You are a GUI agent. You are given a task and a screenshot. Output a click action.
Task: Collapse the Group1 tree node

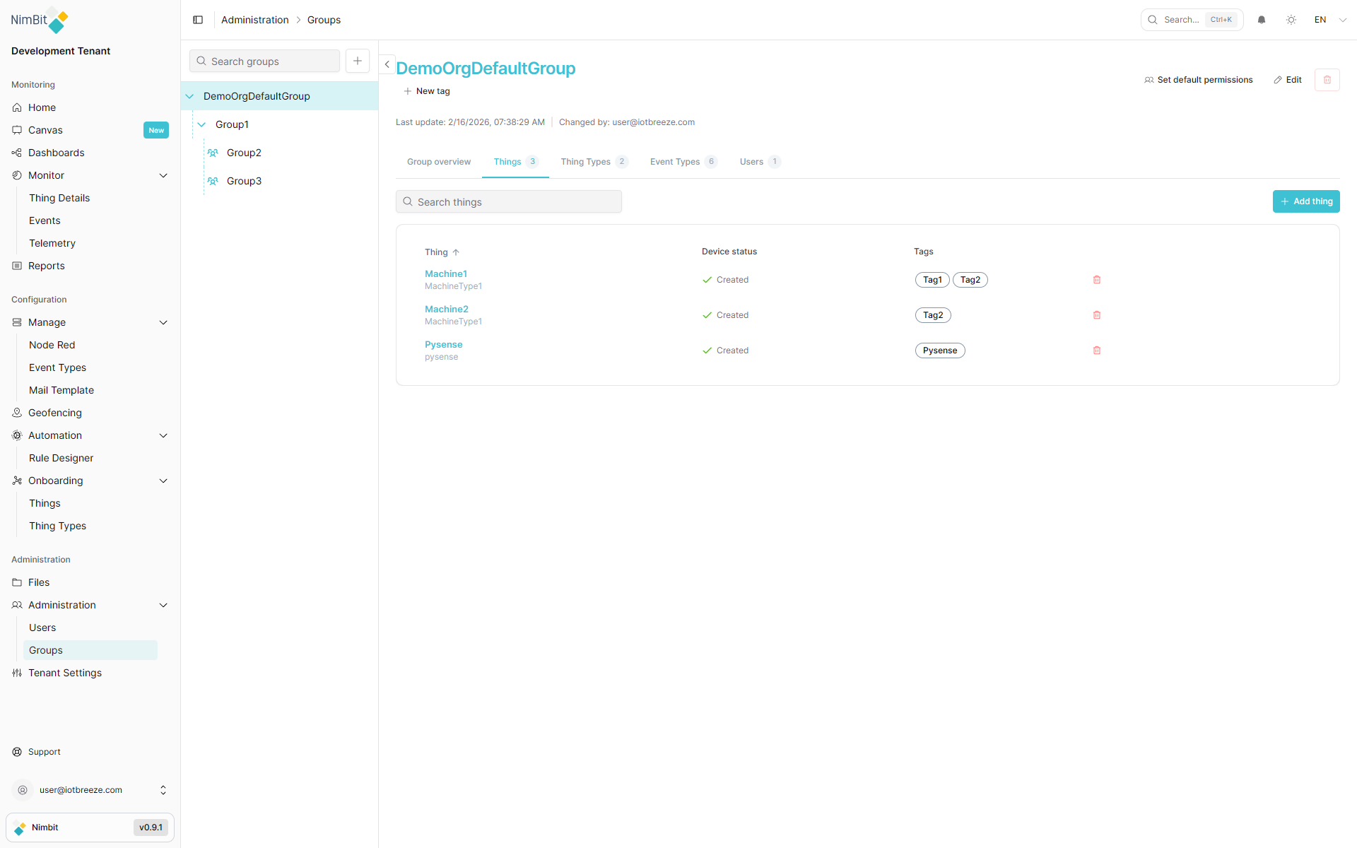[x=201, y=124]
